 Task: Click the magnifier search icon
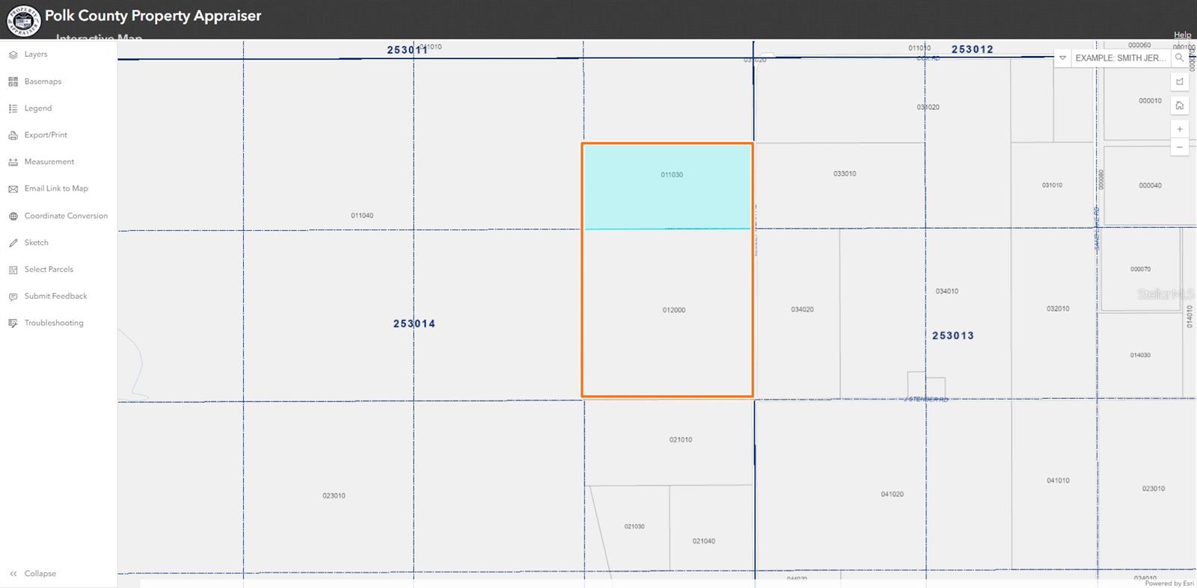tap(1180, 58)
